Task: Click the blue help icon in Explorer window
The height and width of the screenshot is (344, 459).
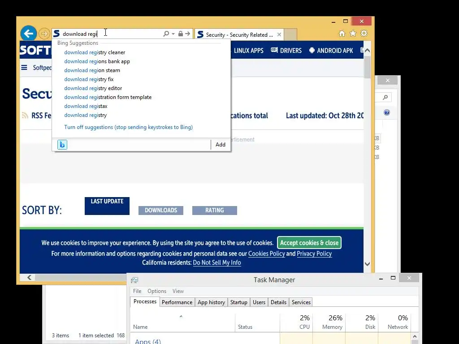Action: point(387,112)
